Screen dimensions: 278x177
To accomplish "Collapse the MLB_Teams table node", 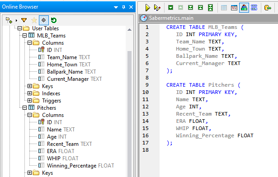I will (x=25, y=36).
